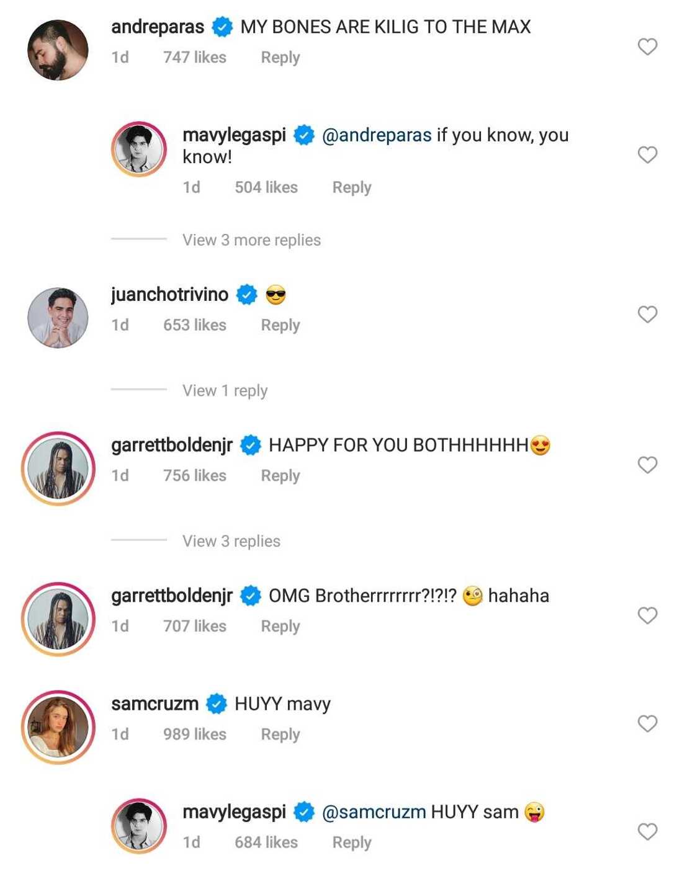Click verified badge next to garrettboldenjr
This screenshot has height=881, width=695.
click(x=250, y=444)
